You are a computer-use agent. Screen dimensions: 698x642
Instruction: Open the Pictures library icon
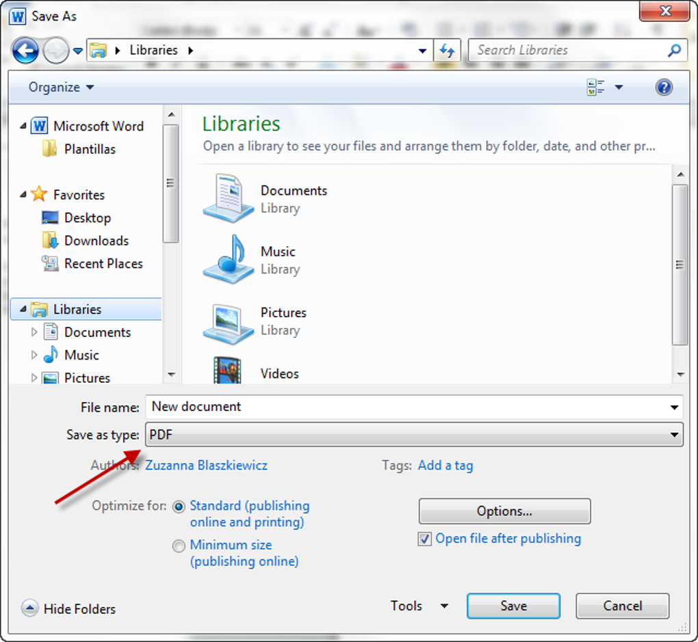click(x=227, y=320)
